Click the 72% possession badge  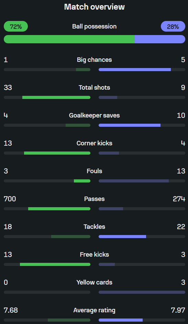(16, 26)
